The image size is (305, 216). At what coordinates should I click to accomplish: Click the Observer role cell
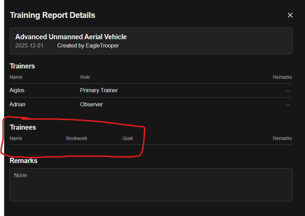coord(91,104)
